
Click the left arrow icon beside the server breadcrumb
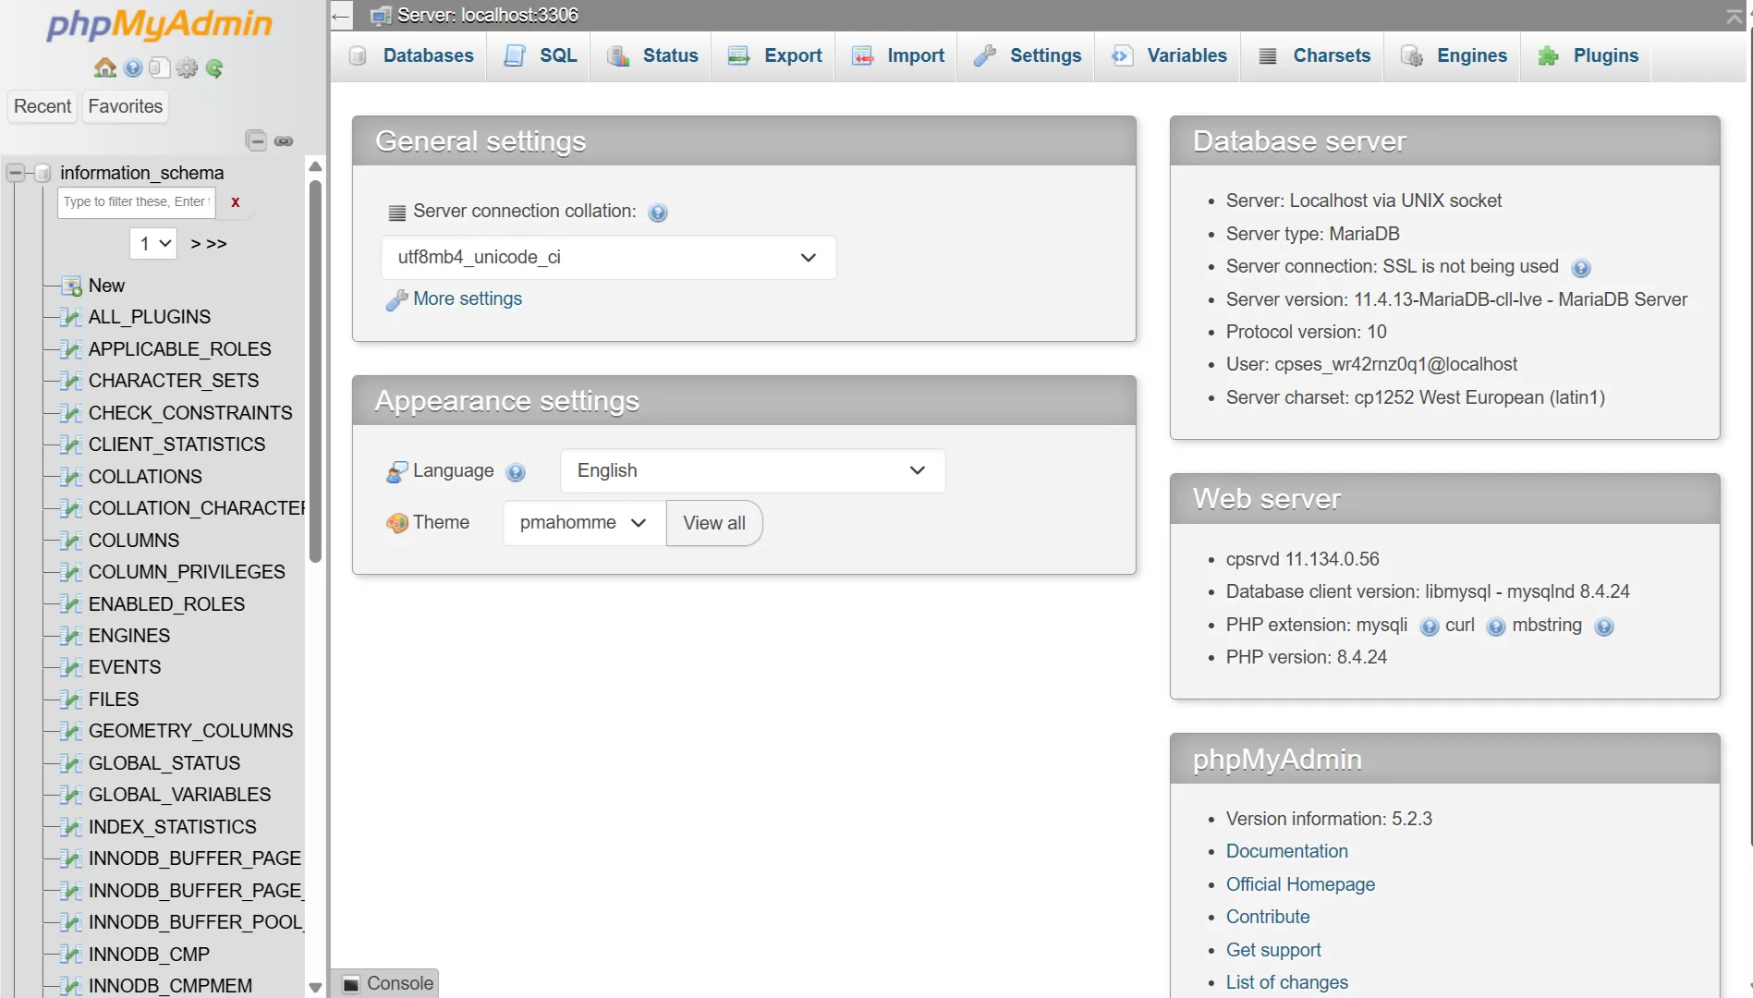point(340,16)
